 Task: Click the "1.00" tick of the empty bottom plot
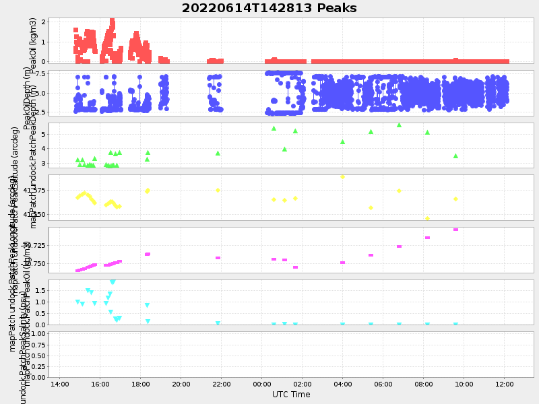(39, 334)
